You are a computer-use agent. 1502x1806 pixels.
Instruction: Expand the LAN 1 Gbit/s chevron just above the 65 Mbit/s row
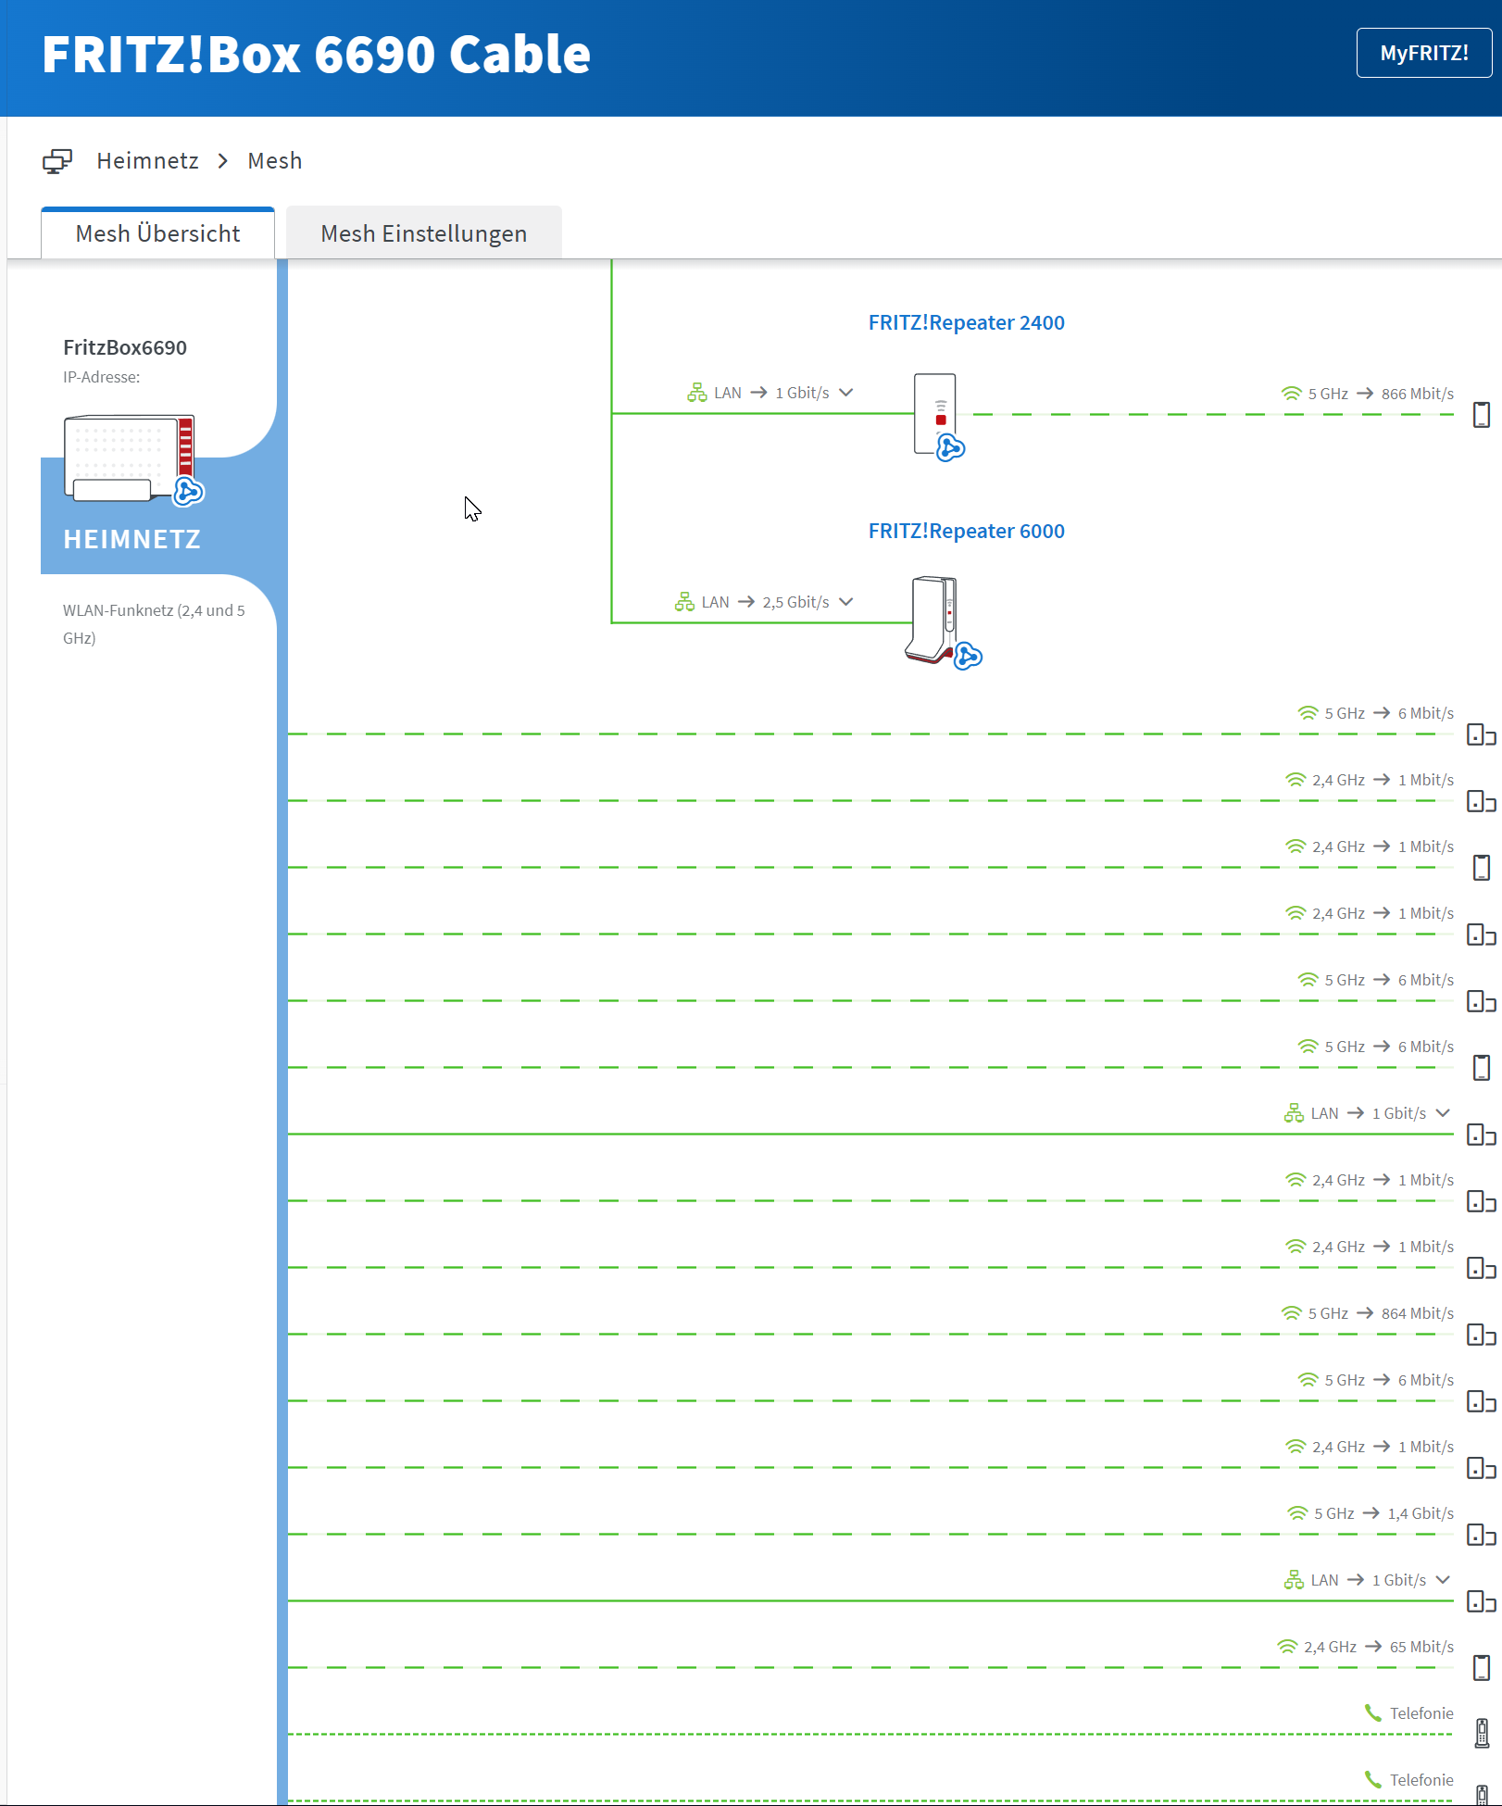click(1443, 1580)
